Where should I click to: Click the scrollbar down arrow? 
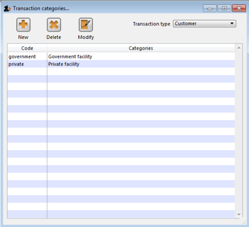[239, 214]
